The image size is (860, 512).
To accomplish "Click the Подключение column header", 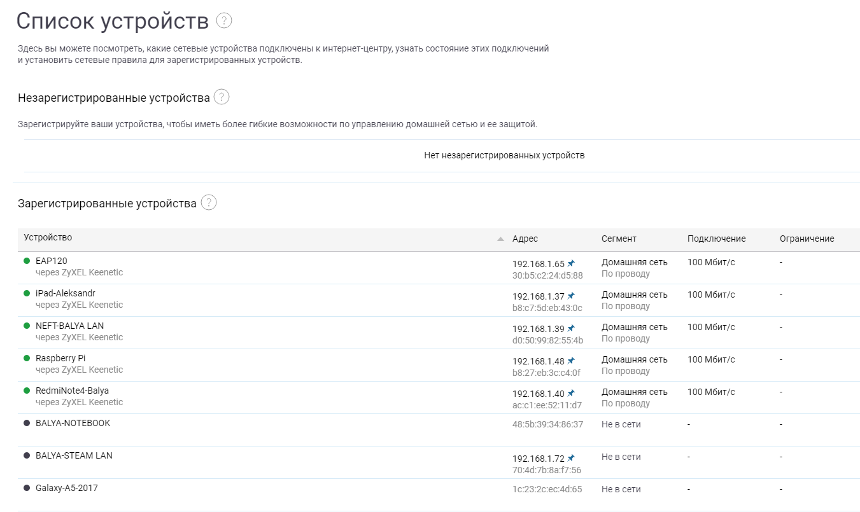I will (x=716, y=239).
